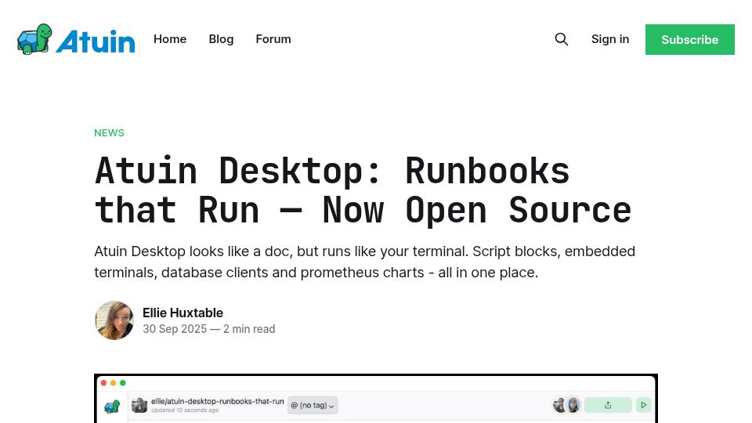Click the green share button in the runbook
The image size is (752, 423).
click(x=608, y=405)
